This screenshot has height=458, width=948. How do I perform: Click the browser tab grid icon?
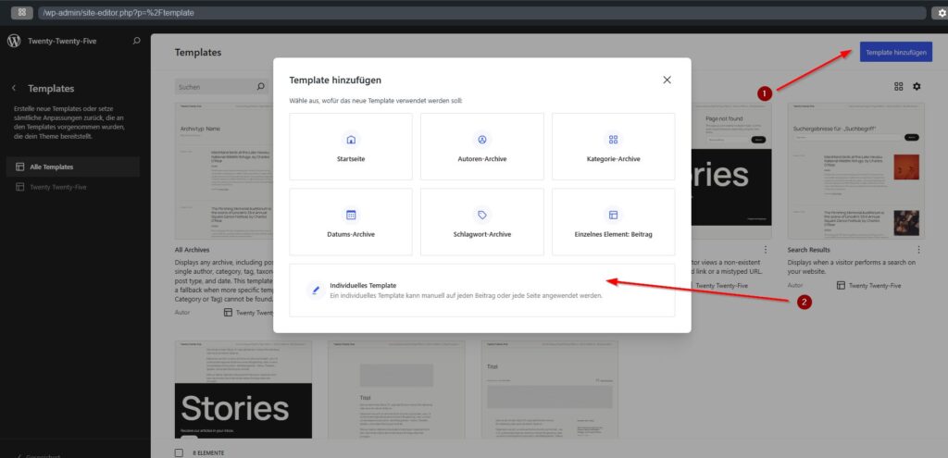(21, 13)
